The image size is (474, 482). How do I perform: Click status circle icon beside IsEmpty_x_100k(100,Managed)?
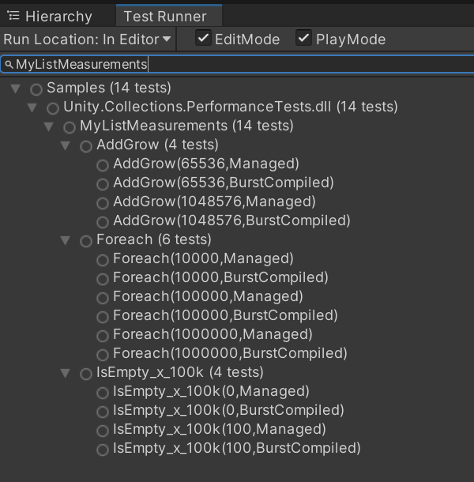[x=103, y=431]
